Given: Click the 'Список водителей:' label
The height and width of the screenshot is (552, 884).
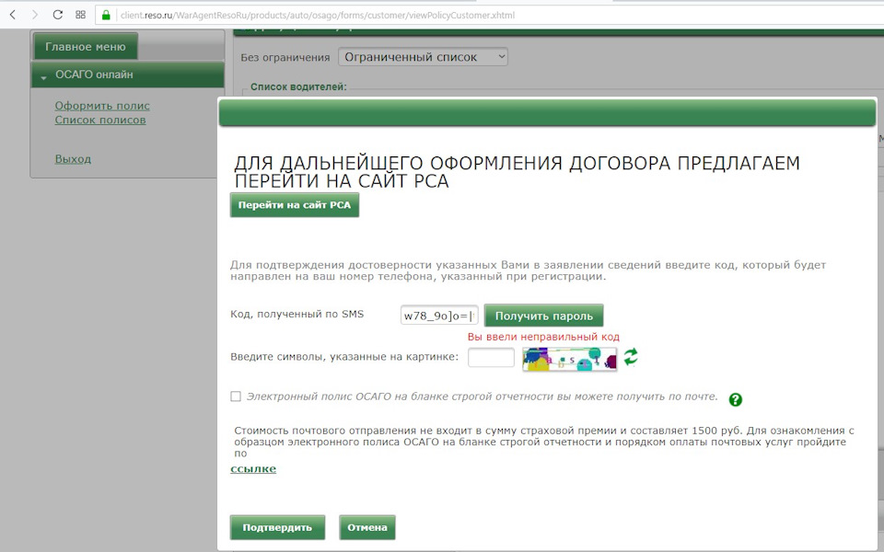Looking at the screenshot, I should tap(298, 86).
